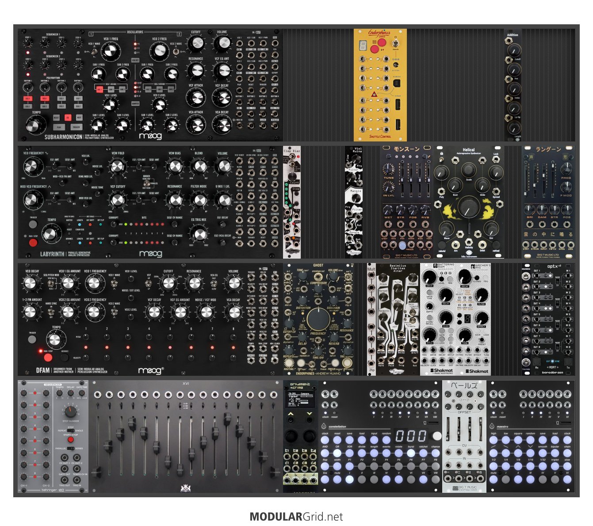Click the down arrow on Ornament & Crime
Screen dimensions: 593x526
310,414
